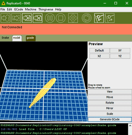Viewport: 132px width, 135px height.
Task: Open the machine control panel arrows icon
Action: click(x=73, y=18)
